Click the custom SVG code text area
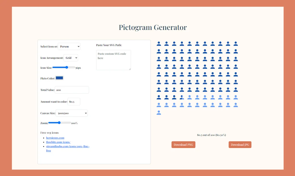The height and width of the screenshot is (176, 295). tap(113, 60)
